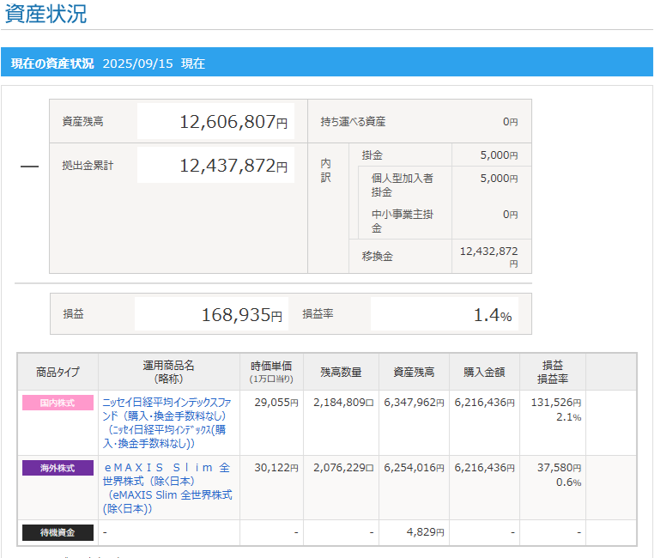Click the 資産状況 page title
The width and height of the screenshot is (654, 558).
click(45, 15)
